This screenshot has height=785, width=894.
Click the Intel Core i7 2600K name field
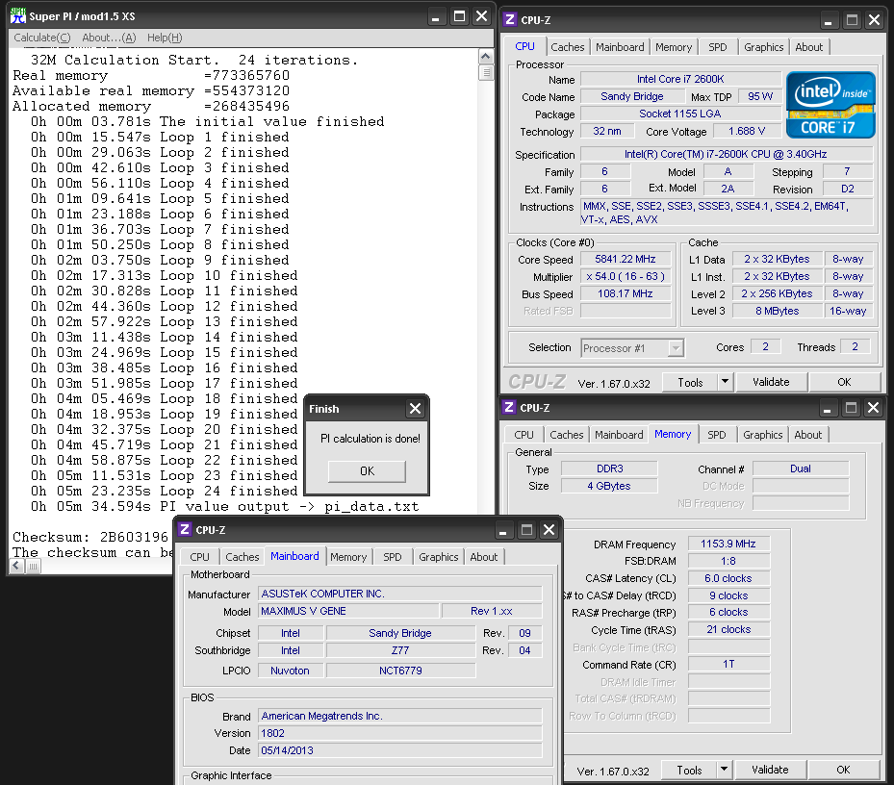tap(680, 79)
